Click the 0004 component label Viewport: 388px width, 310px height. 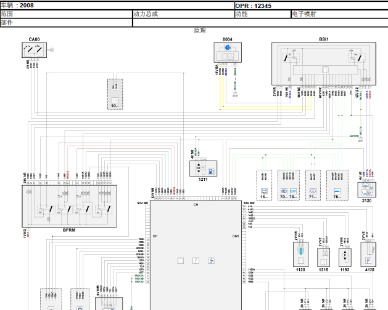pos(228,39)
